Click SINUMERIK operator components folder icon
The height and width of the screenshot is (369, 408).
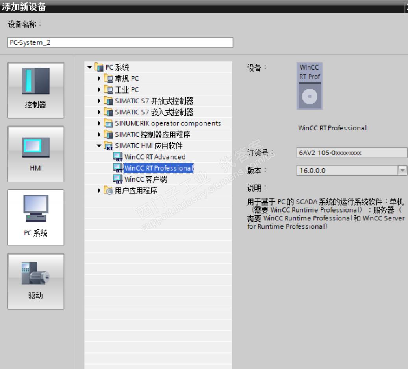pyautogui.click(x=108, y=123)
